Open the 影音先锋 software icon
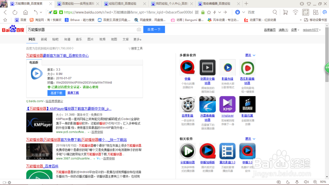This screenshot has height=185, width=329. [x=227, y=67]
